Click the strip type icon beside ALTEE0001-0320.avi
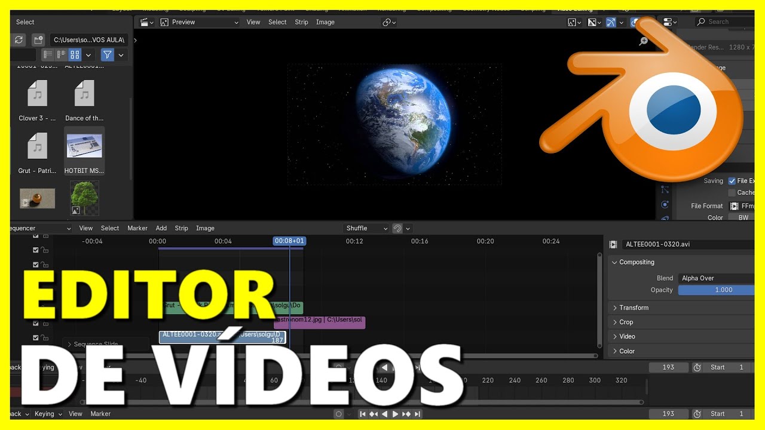Image resolution: width=765 pixels, height=430 pixels. coord(613,244)
